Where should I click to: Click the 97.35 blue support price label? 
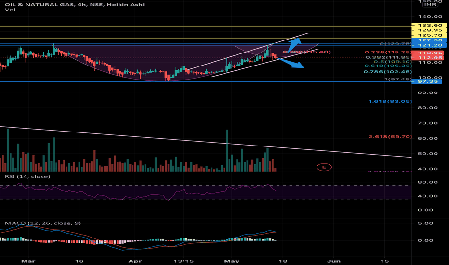[427, 81]
